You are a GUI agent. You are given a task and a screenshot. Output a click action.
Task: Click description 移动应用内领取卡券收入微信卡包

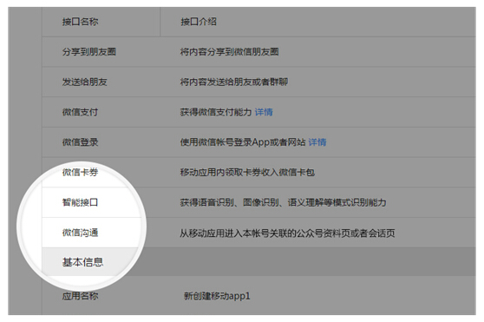[247, 172]
